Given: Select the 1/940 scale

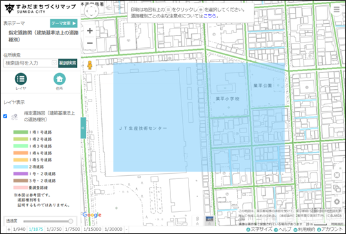Looking at the screenshot, I should pos(19,229).
